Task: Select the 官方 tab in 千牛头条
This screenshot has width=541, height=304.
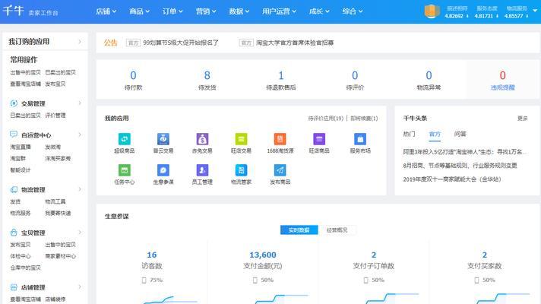Action: tap(435, 134)
